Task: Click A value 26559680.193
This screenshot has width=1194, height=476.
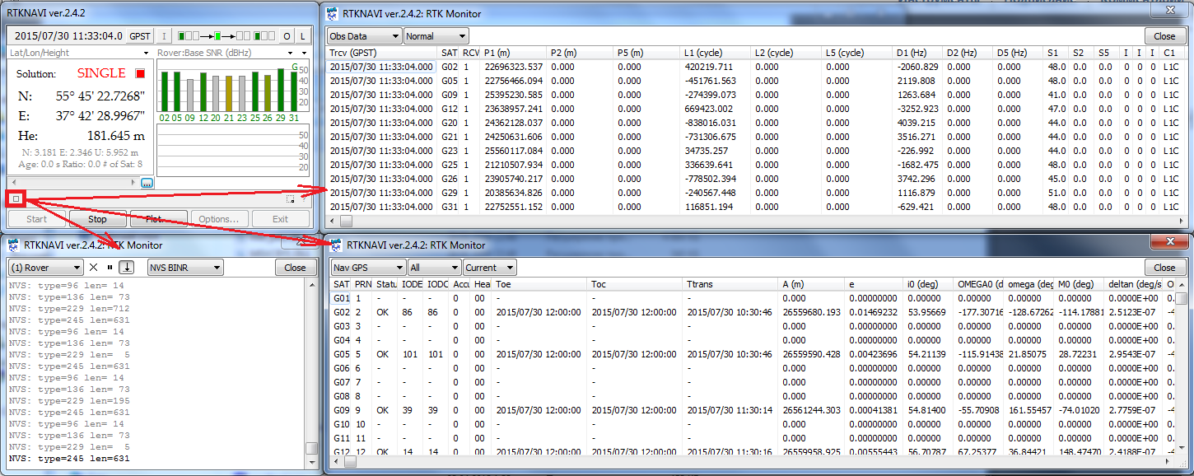Action: [812, 312]
